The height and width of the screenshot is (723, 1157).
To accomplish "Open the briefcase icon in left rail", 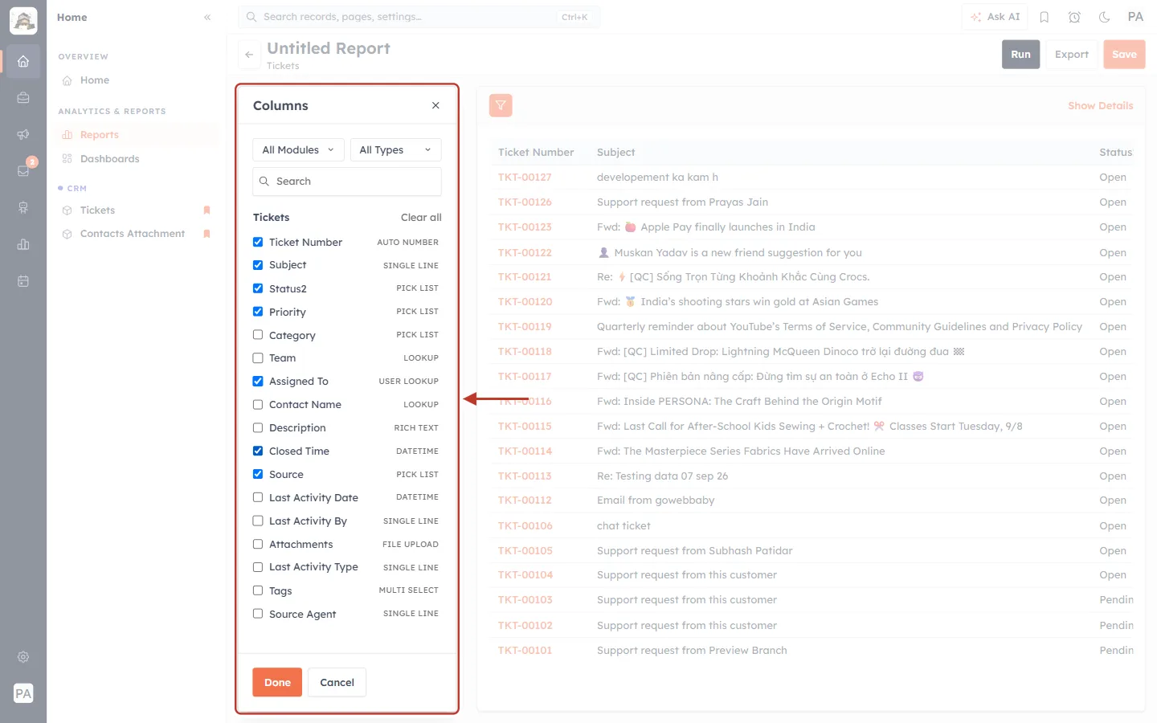I will (23, 98).
